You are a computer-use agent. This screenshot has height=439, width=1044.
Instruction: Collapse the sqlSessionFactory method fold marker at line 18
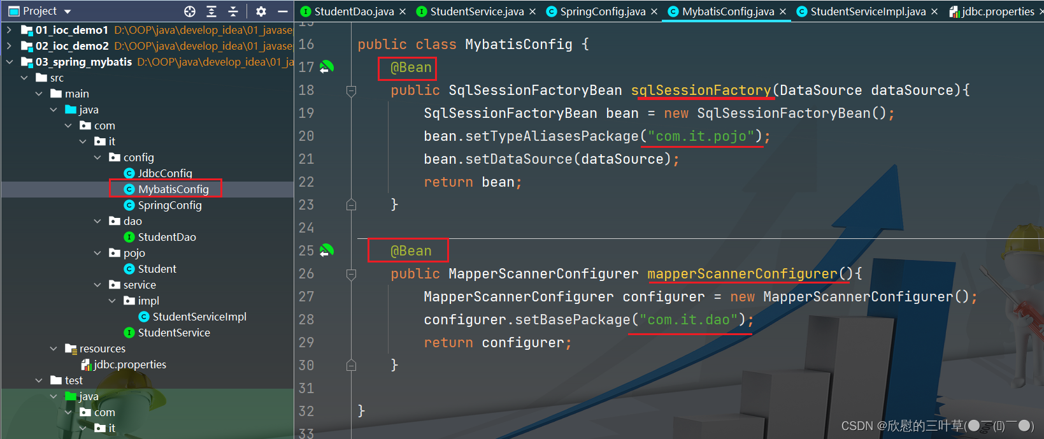pyautogui.click(x=351, y=91)
